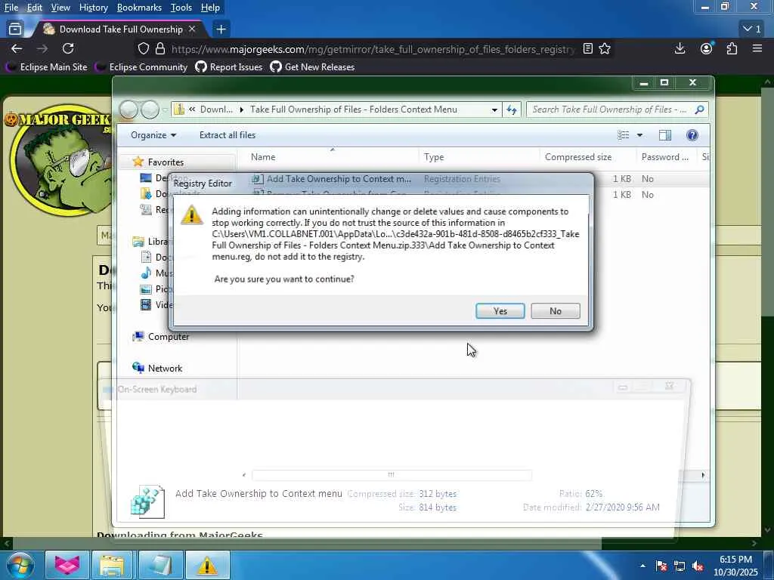Open Report Issues bookmark
The image size is (774, 580).
pos(229,67)
